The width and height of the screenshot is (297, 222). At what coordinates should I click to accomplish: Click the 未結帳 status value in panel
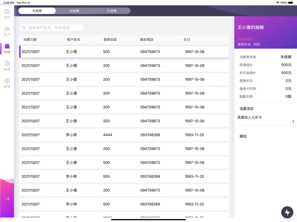[x=286, y=57]
